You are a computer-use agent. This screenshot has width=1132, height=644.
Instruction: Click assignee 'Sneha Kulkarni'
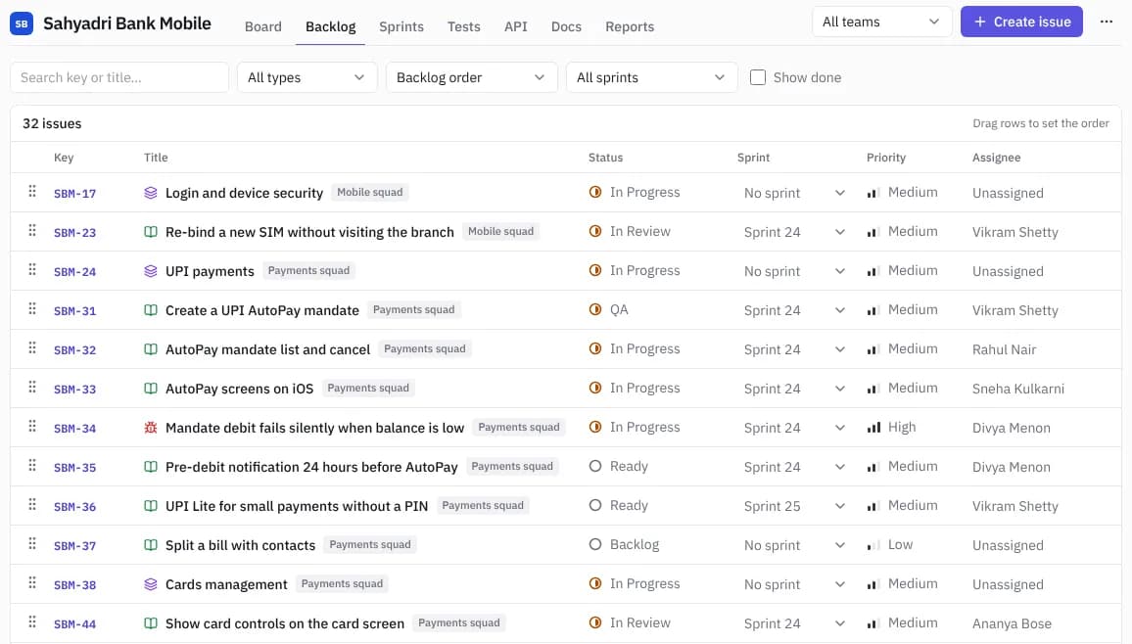[1018, 389]
